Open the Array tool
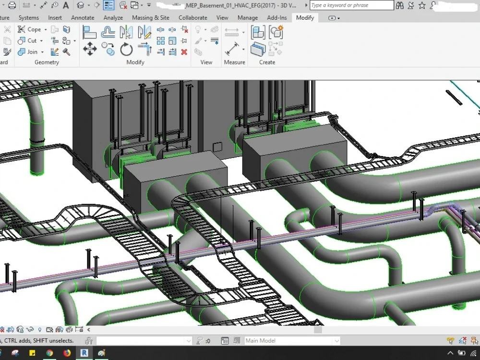This screenshot has height=360, width=480. (x=160, y=41)
